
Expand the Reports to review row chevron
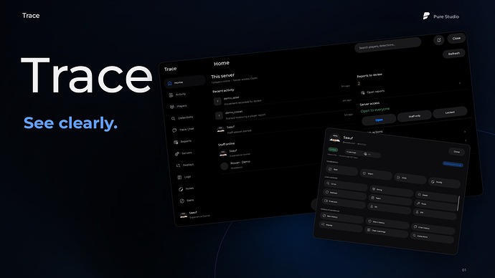(x=460, y=83)
